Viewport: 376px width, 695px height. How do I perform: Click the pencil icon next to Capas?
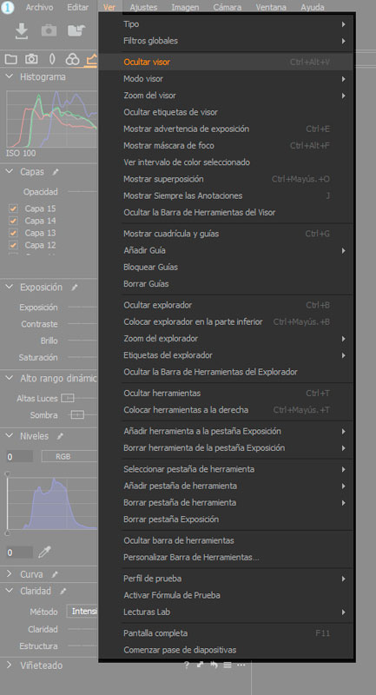pyautogui.click(x=56, y=172)
